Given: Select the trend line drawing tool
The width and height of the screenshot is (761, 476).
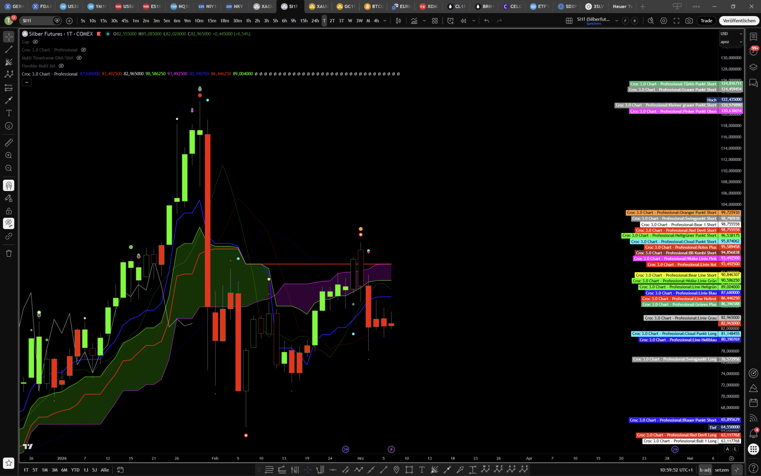Looking at the screenshot, I should [x=9, y=49].
